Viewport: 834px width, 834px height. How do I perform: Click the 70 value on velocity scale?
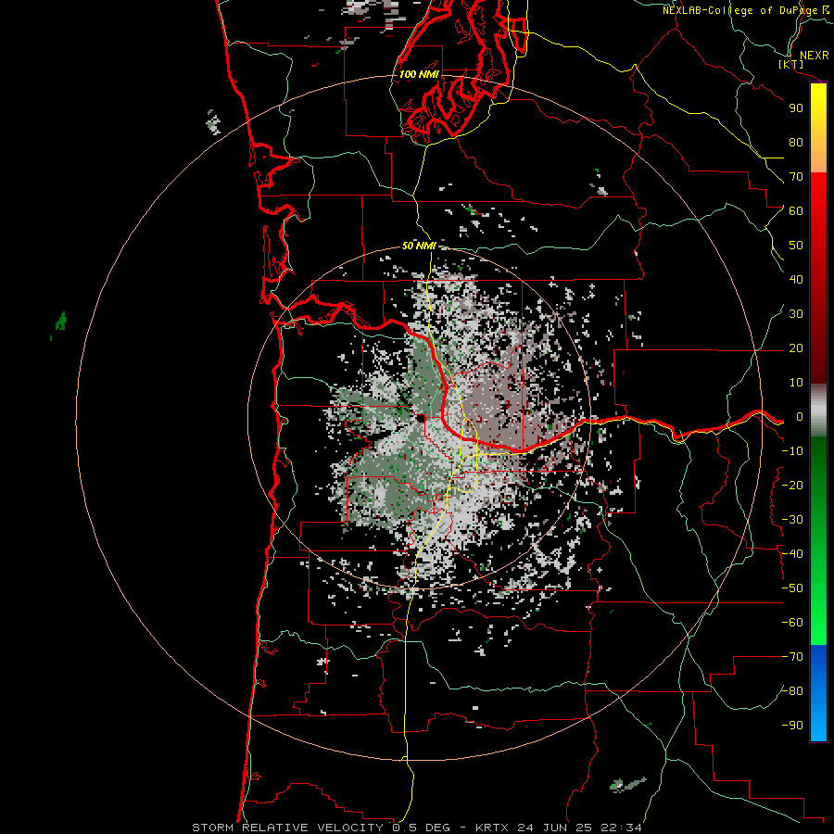click(796, 177)
